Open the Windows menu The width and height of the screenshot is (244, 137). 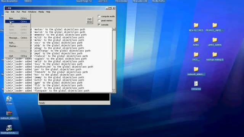click(32, 12)
